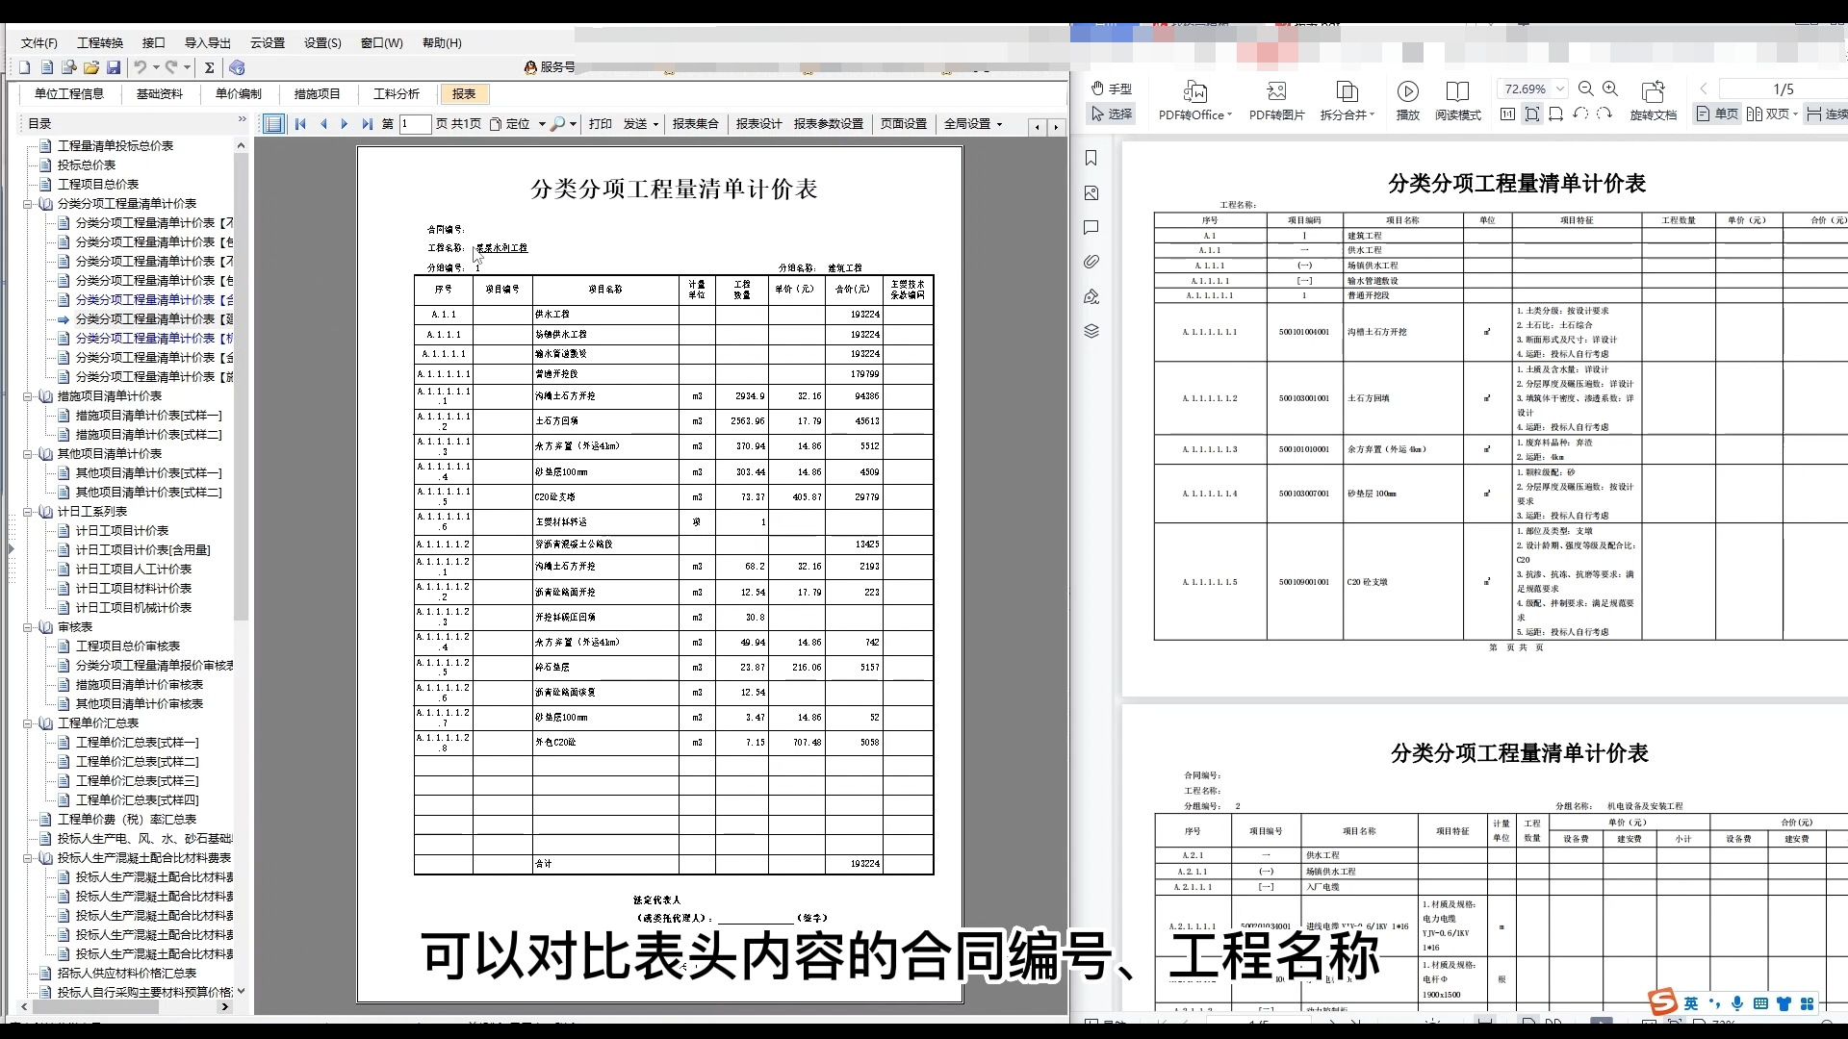Collapse the 计日工系列表 tree node

click(x=28, y=512)
